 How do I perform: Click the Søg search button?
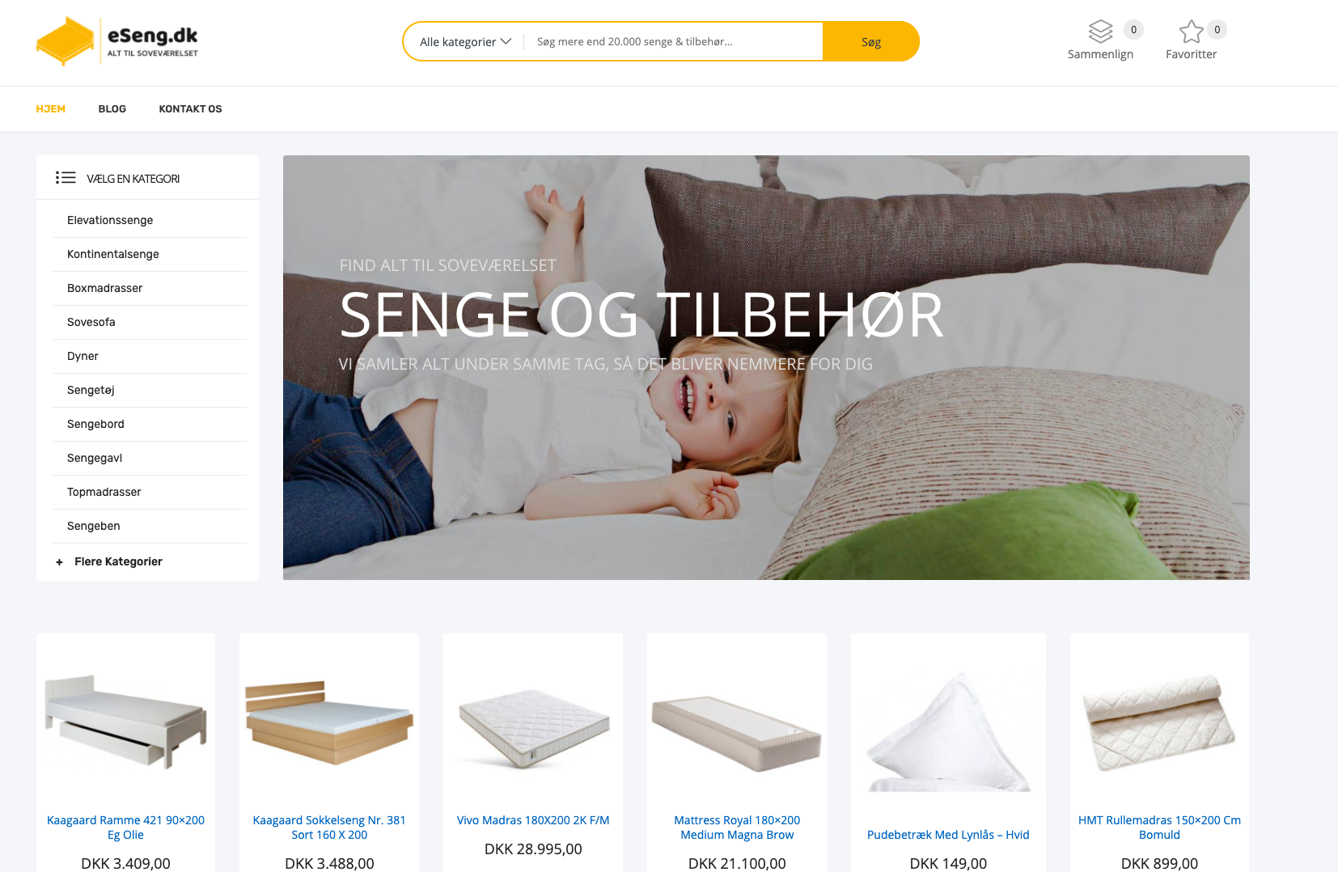coord(871,41)
